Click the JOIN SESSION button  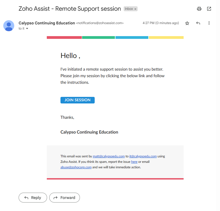click(x=77, y=100)
